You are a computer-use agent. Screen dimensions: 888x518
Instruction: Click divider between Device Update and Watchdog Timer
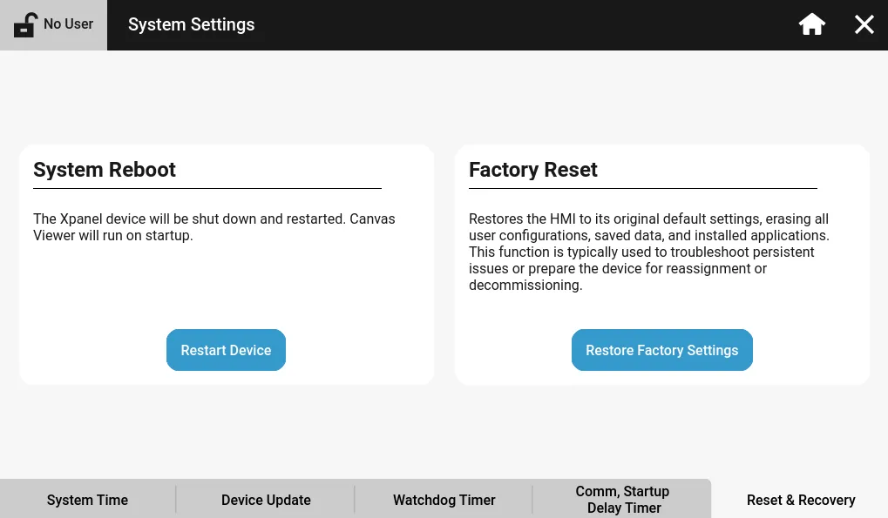tap(355, 500)
